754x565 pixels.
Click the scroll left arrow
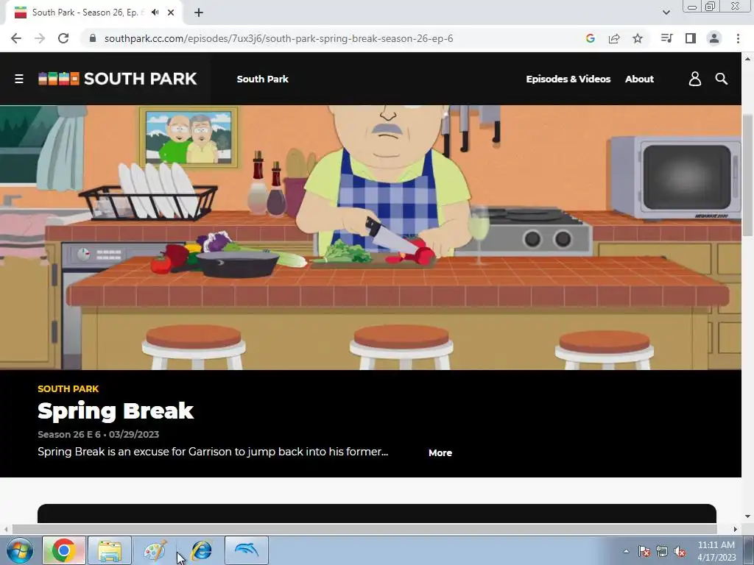(x=5, y=529)
